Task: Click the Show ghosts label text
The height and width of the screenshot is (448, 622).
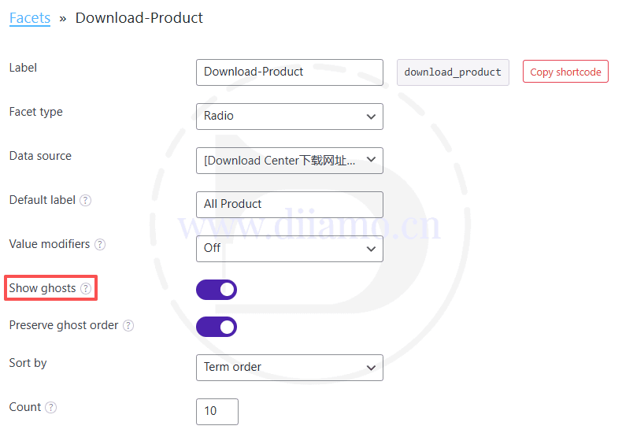Action: (43, 288)
